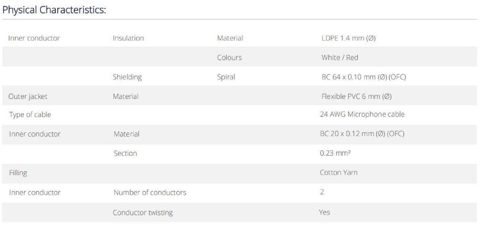Select the Spiral shielding type text

[226, 77]
